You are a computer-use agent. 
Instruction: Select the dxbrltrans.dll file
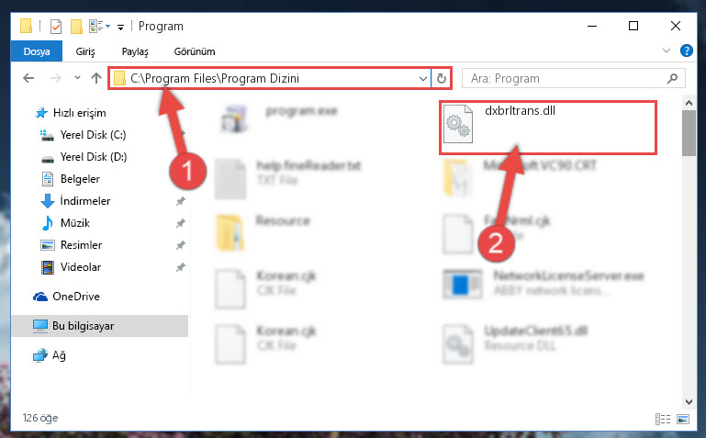(547, 128)
